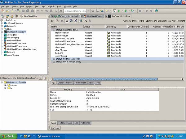The width and height of the screenshot is (186, 139).
Task: Open the search field dropdown arrow
Action: pos(88,11)
